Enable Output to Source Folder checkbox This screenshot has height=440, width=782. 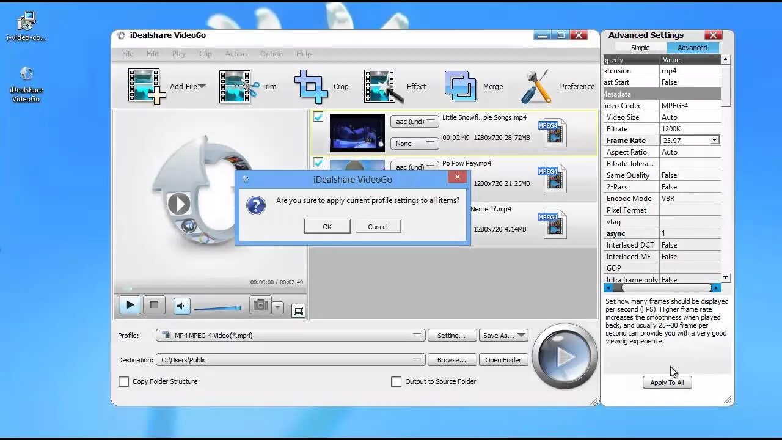tap(396, 381)
